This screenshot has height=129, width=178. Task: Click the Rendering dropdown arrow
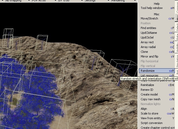point(135,1)
